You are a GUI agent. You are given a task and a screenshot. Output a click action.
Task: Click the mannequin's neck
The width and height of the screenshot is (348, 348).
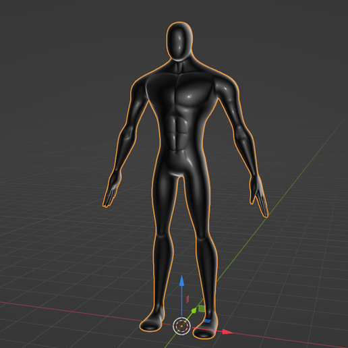point(180,66)
